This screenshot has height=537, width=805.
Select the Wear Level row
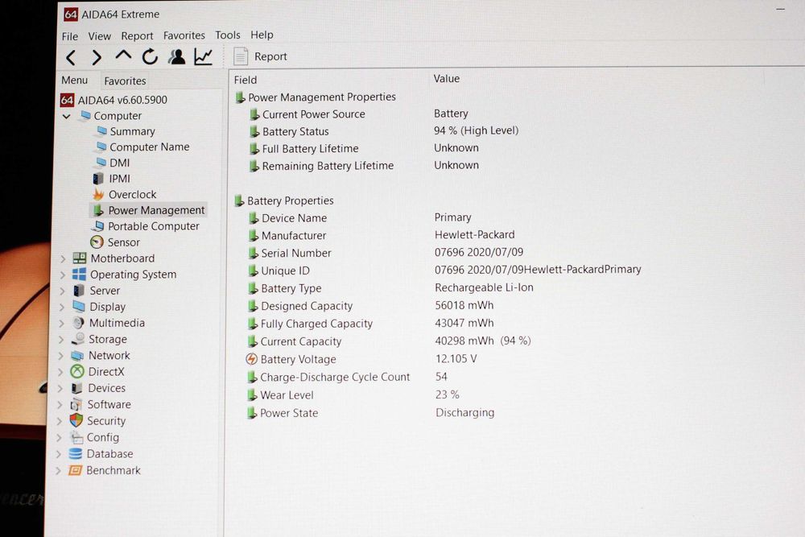[x=280, y=395]
